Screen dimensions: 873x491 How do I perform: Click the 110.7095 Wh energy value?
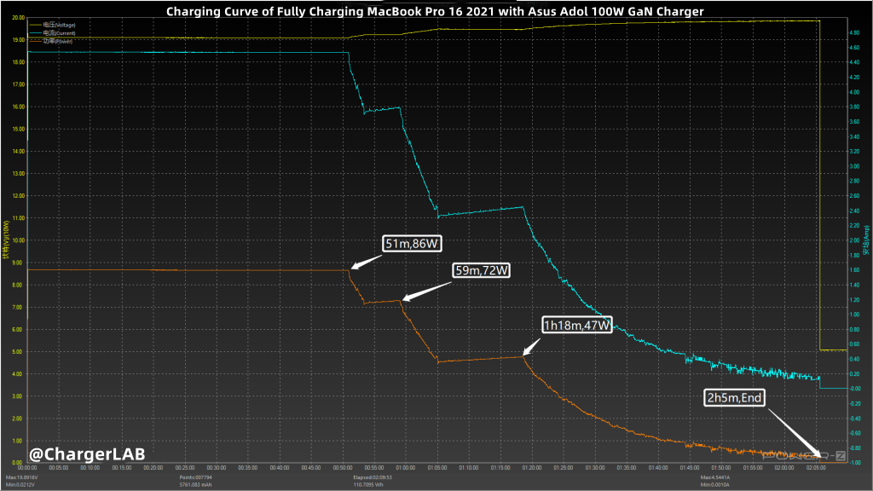coord(369,485)
